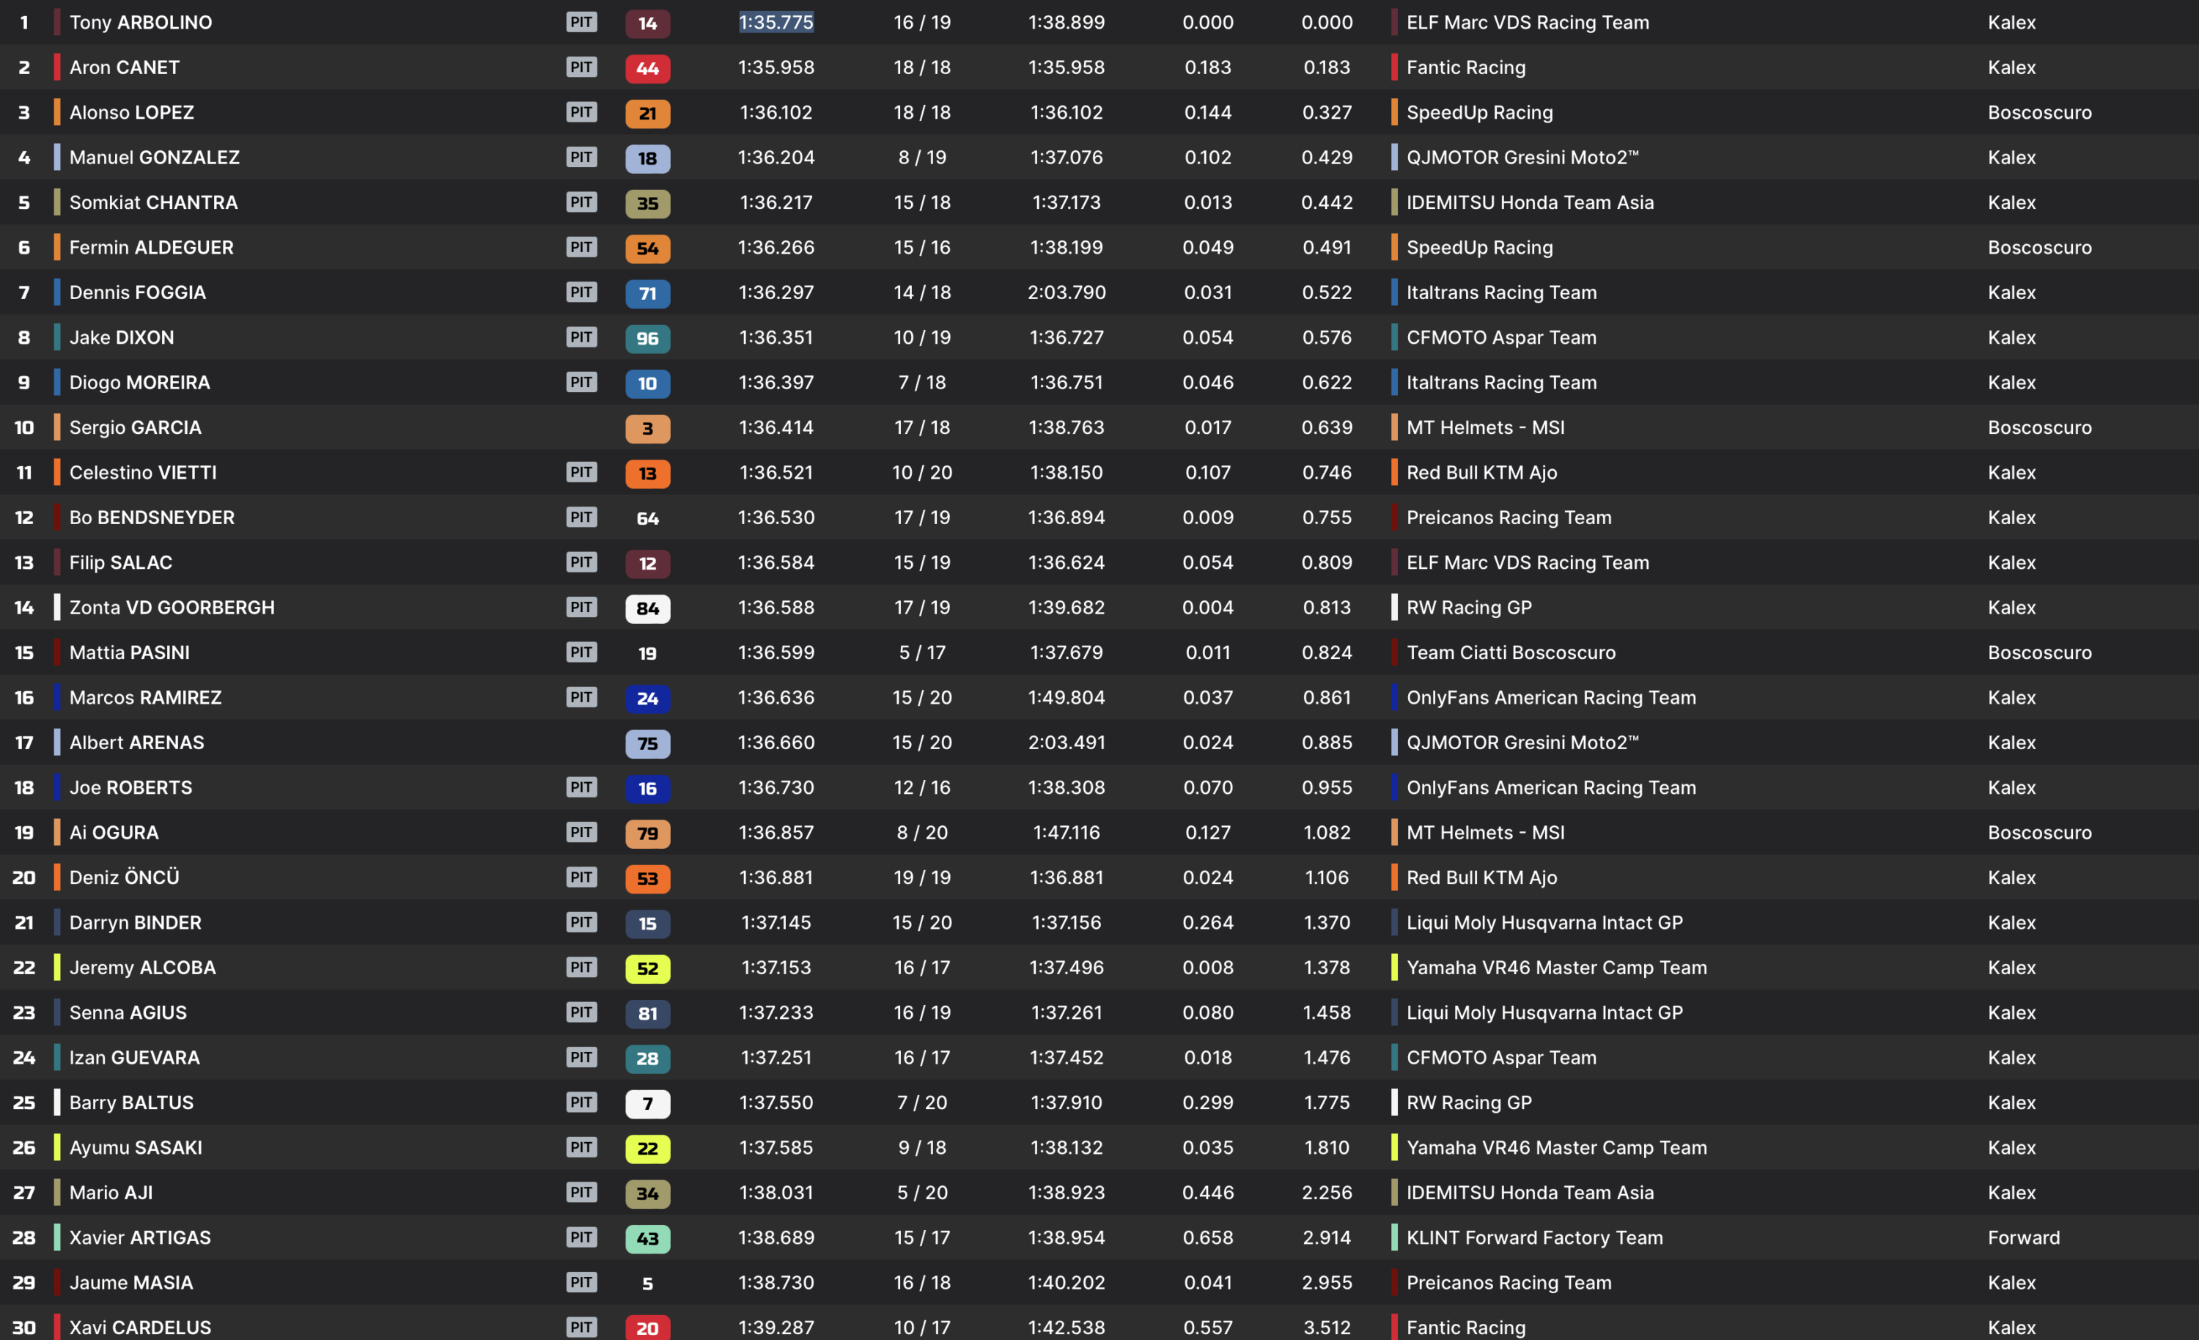Select the KLINT Forward Factory Team name
The image size is (2199, 1340).
1534,1237
